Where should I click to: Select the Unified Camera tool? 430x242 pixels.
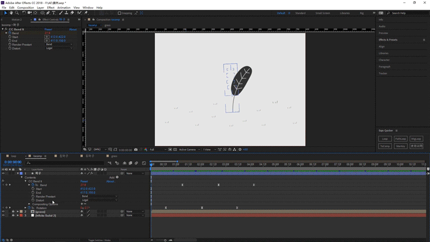pyautogui.click(x=30, y=13)
